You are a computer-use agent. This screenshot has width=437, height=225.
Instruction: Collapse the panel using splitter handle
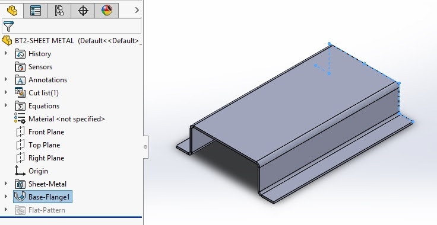pos(145,147)
